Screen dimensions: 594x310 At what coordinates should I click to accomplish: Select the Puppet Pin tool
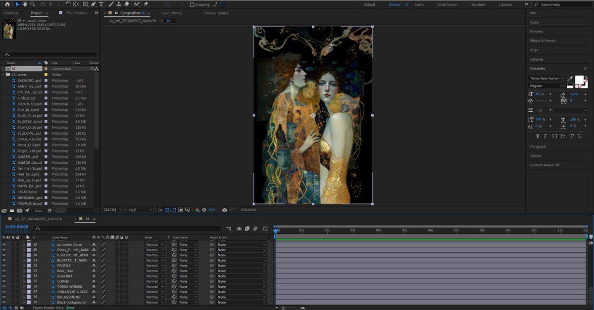146,4
